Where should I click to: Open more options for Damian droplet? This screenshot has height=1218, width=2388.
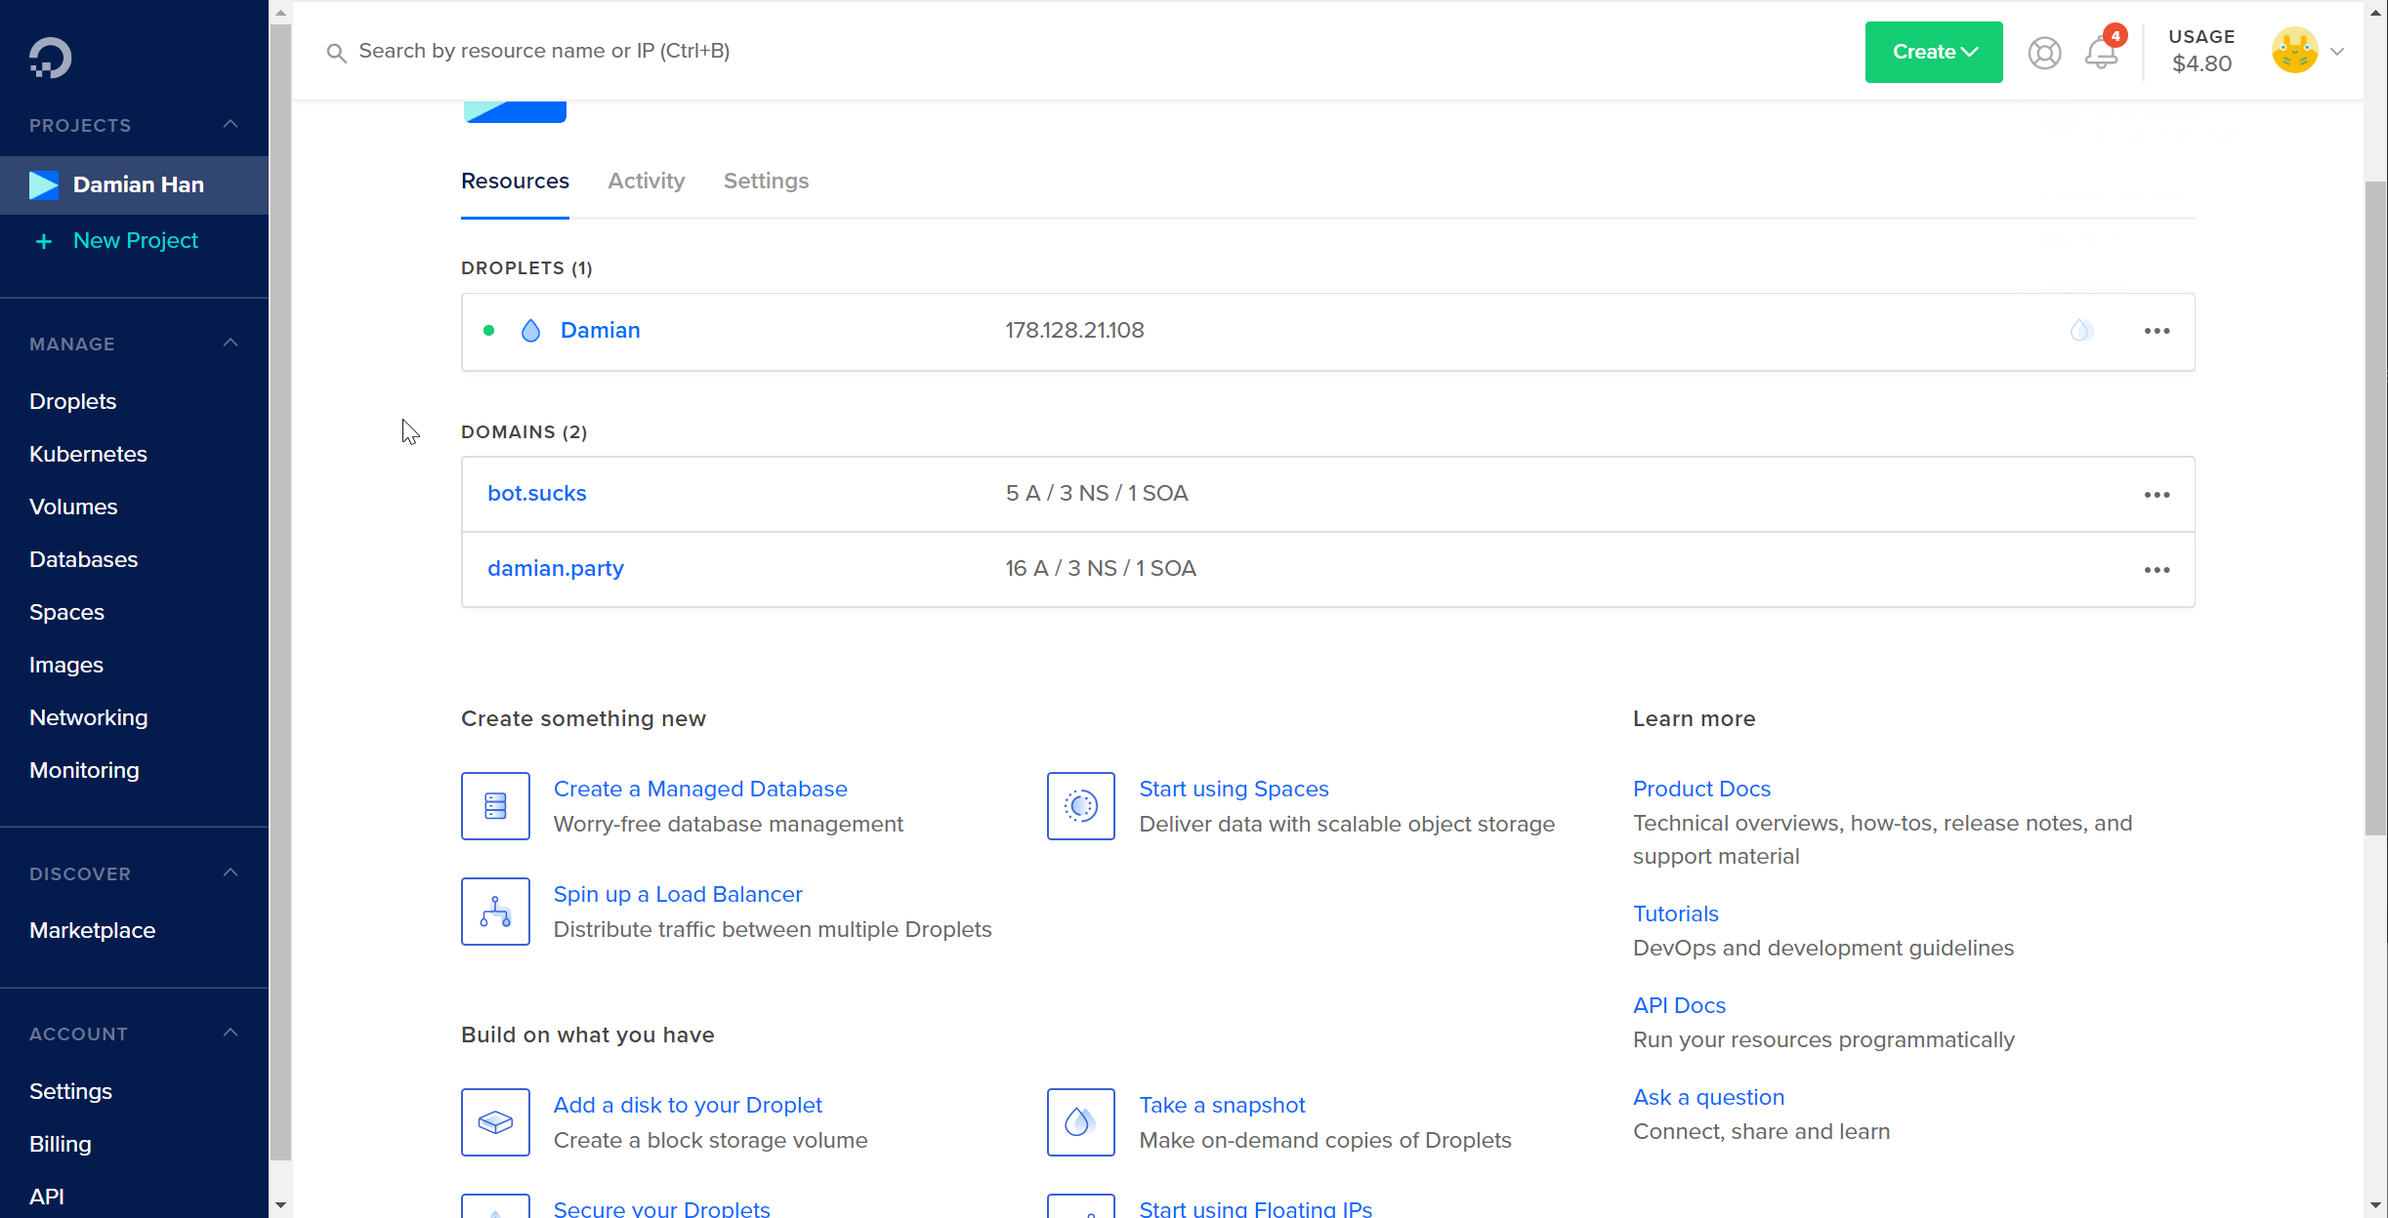pos(2157,331)
